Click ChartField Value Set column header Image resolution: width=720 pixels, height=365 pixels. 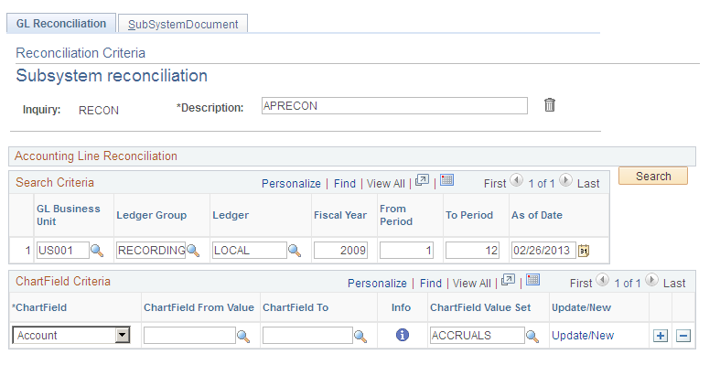[x=480, y=307]
